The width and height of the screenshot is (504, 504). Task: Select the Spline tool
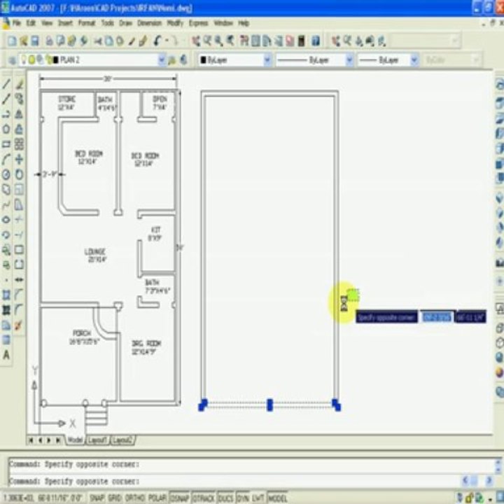click(6, 204)
